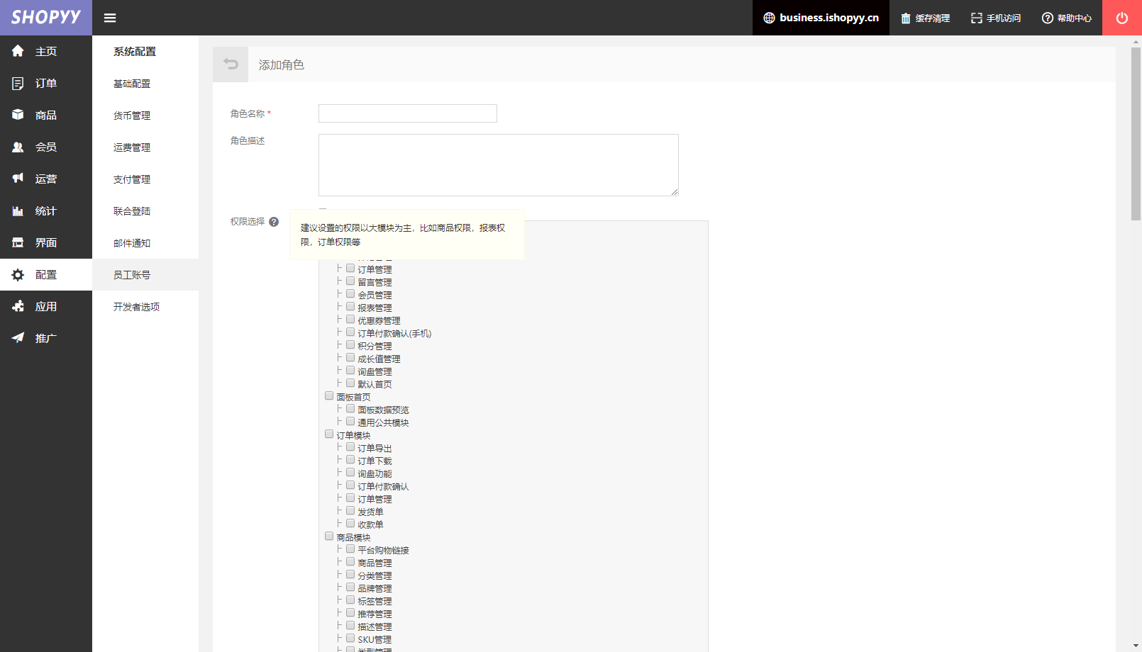Open the 应用 puzzle icon item
This screenshot has width=1142, height=652.
18,306
